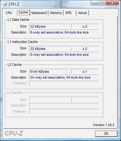Viewport: 121px width, 141px height.
Task: Click the CPU-Z window title text
Action: click(14, 4)
